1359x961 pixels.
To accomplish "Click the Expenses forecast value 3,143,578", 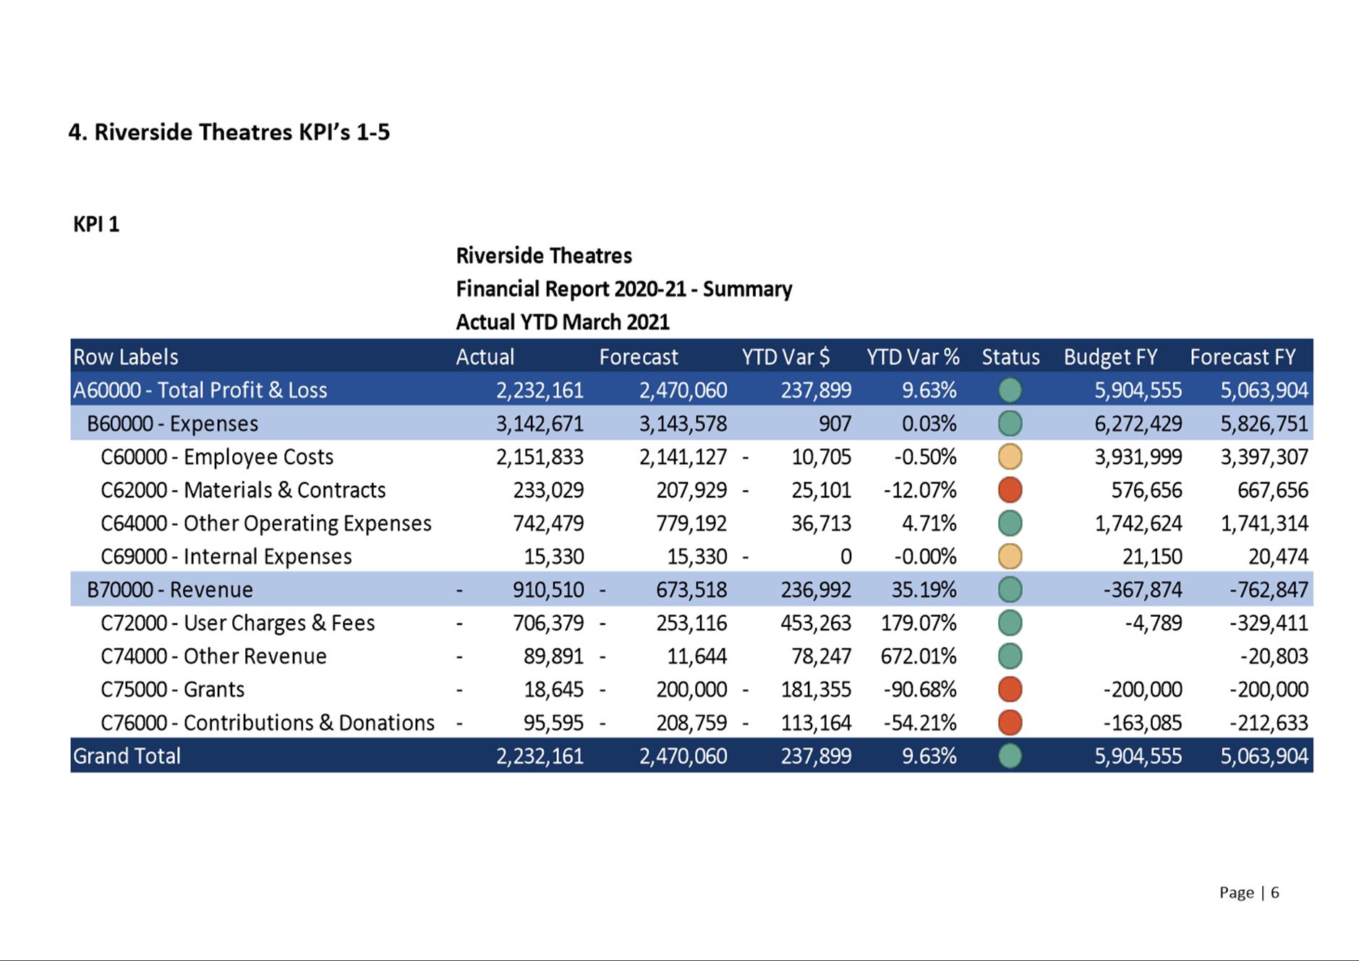I will 683,424.
